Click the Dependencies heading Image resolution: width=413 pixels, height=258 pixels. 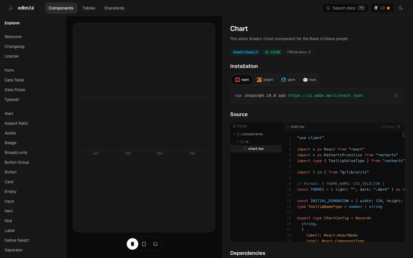point(248,253)
